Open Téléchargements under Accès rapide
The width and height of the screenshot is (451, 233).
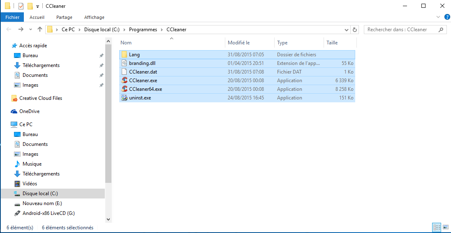(41, 65)
